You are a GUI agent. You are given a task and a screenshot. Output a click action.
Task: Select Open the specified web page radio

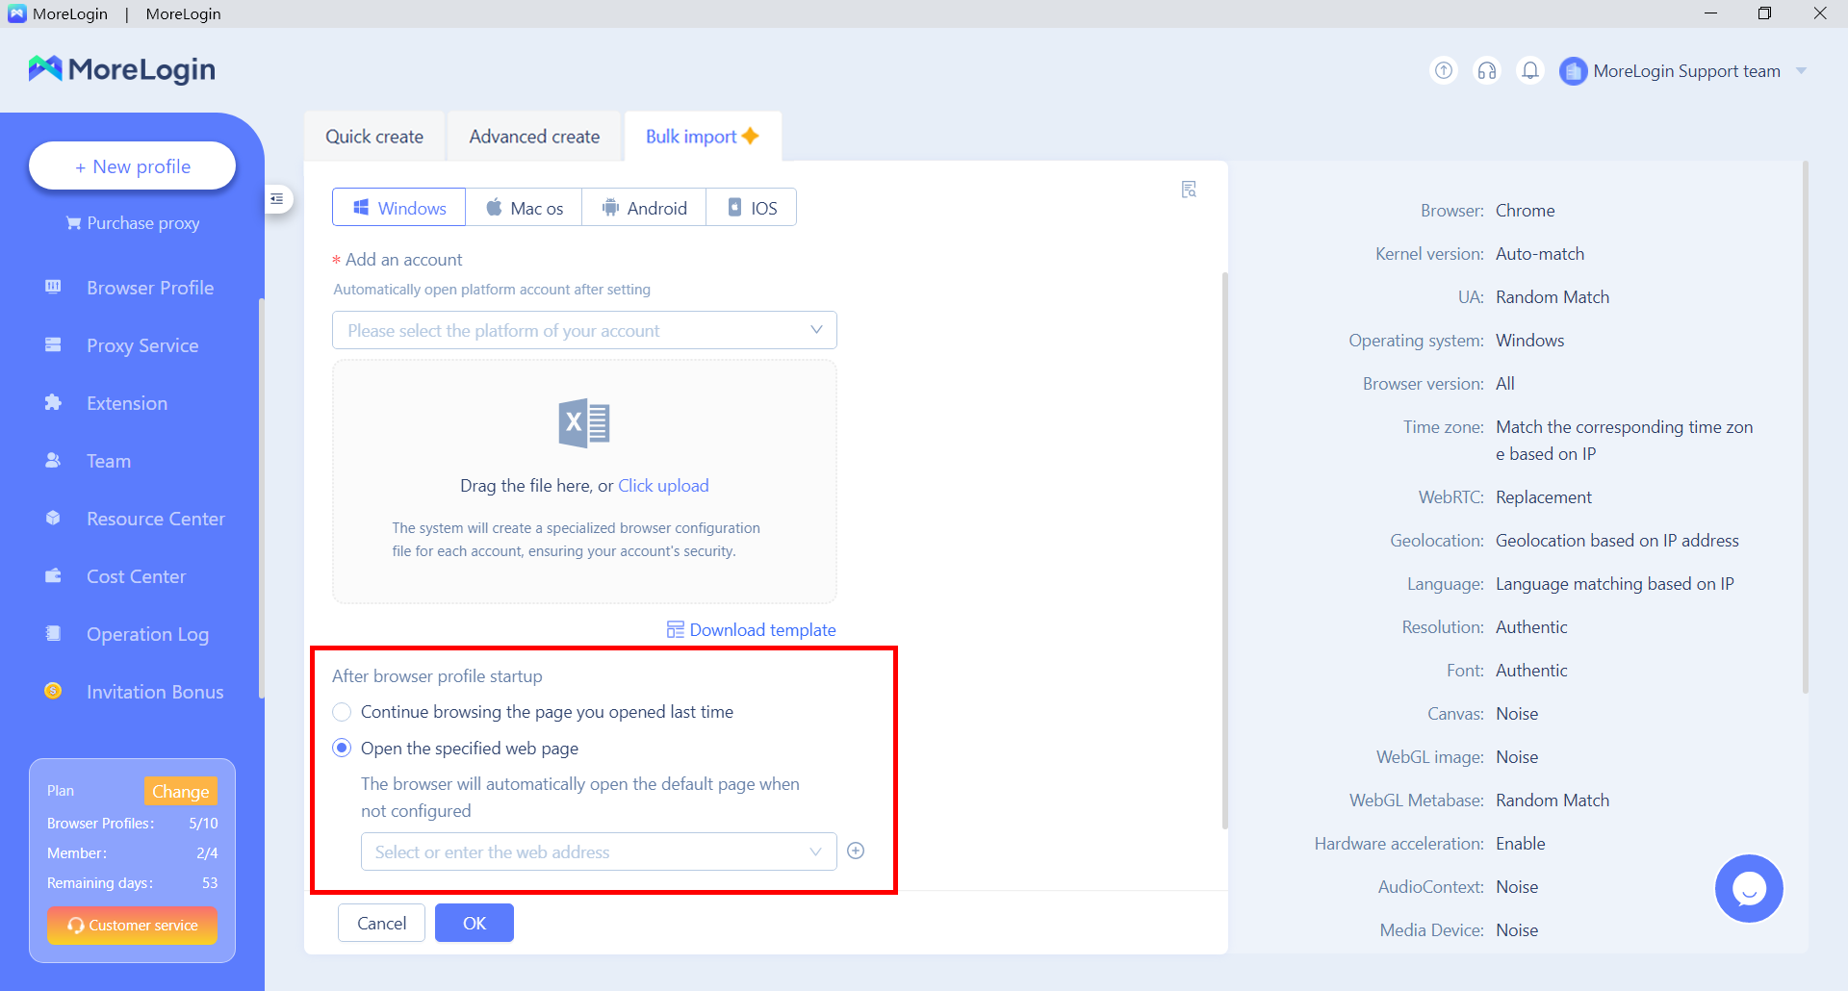[x=342, y=748]
